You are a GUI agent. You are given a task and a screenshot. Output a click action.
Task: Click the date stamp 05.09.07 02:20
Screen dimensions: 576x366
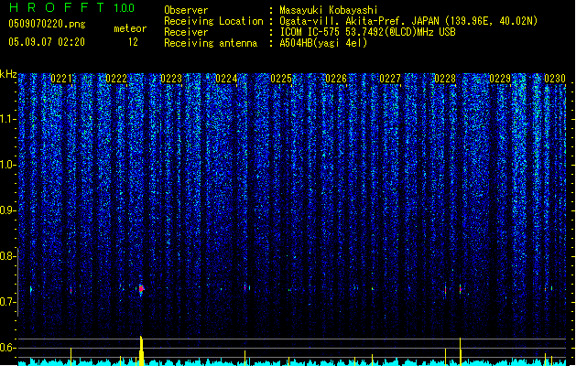tap(47, 42)
